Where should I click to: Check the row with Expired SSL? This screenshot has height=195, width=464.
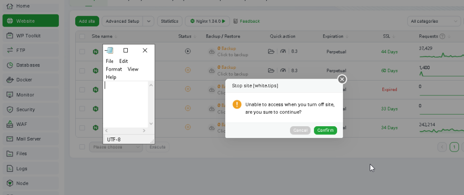pyautogui.click(x=82, y=90)
